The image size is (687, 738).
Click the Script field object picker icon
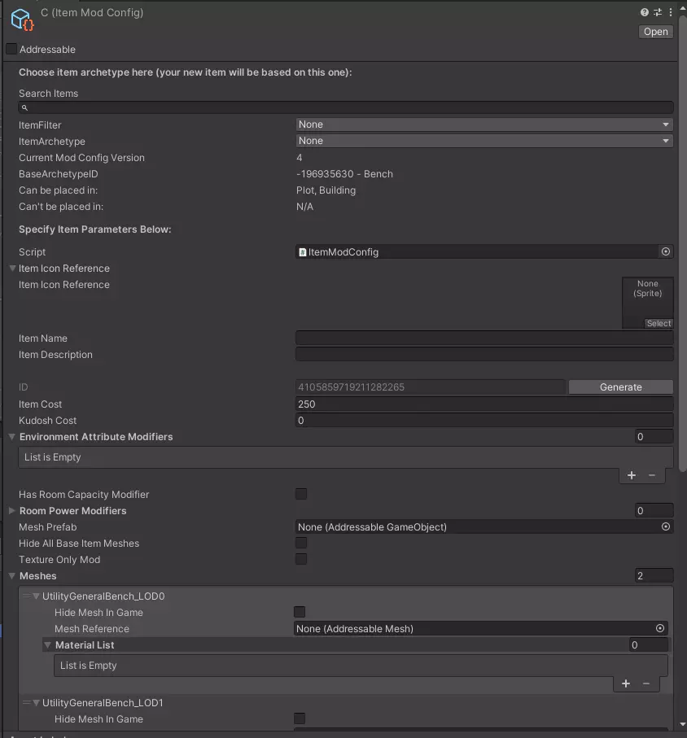click(x=666, y=252)
